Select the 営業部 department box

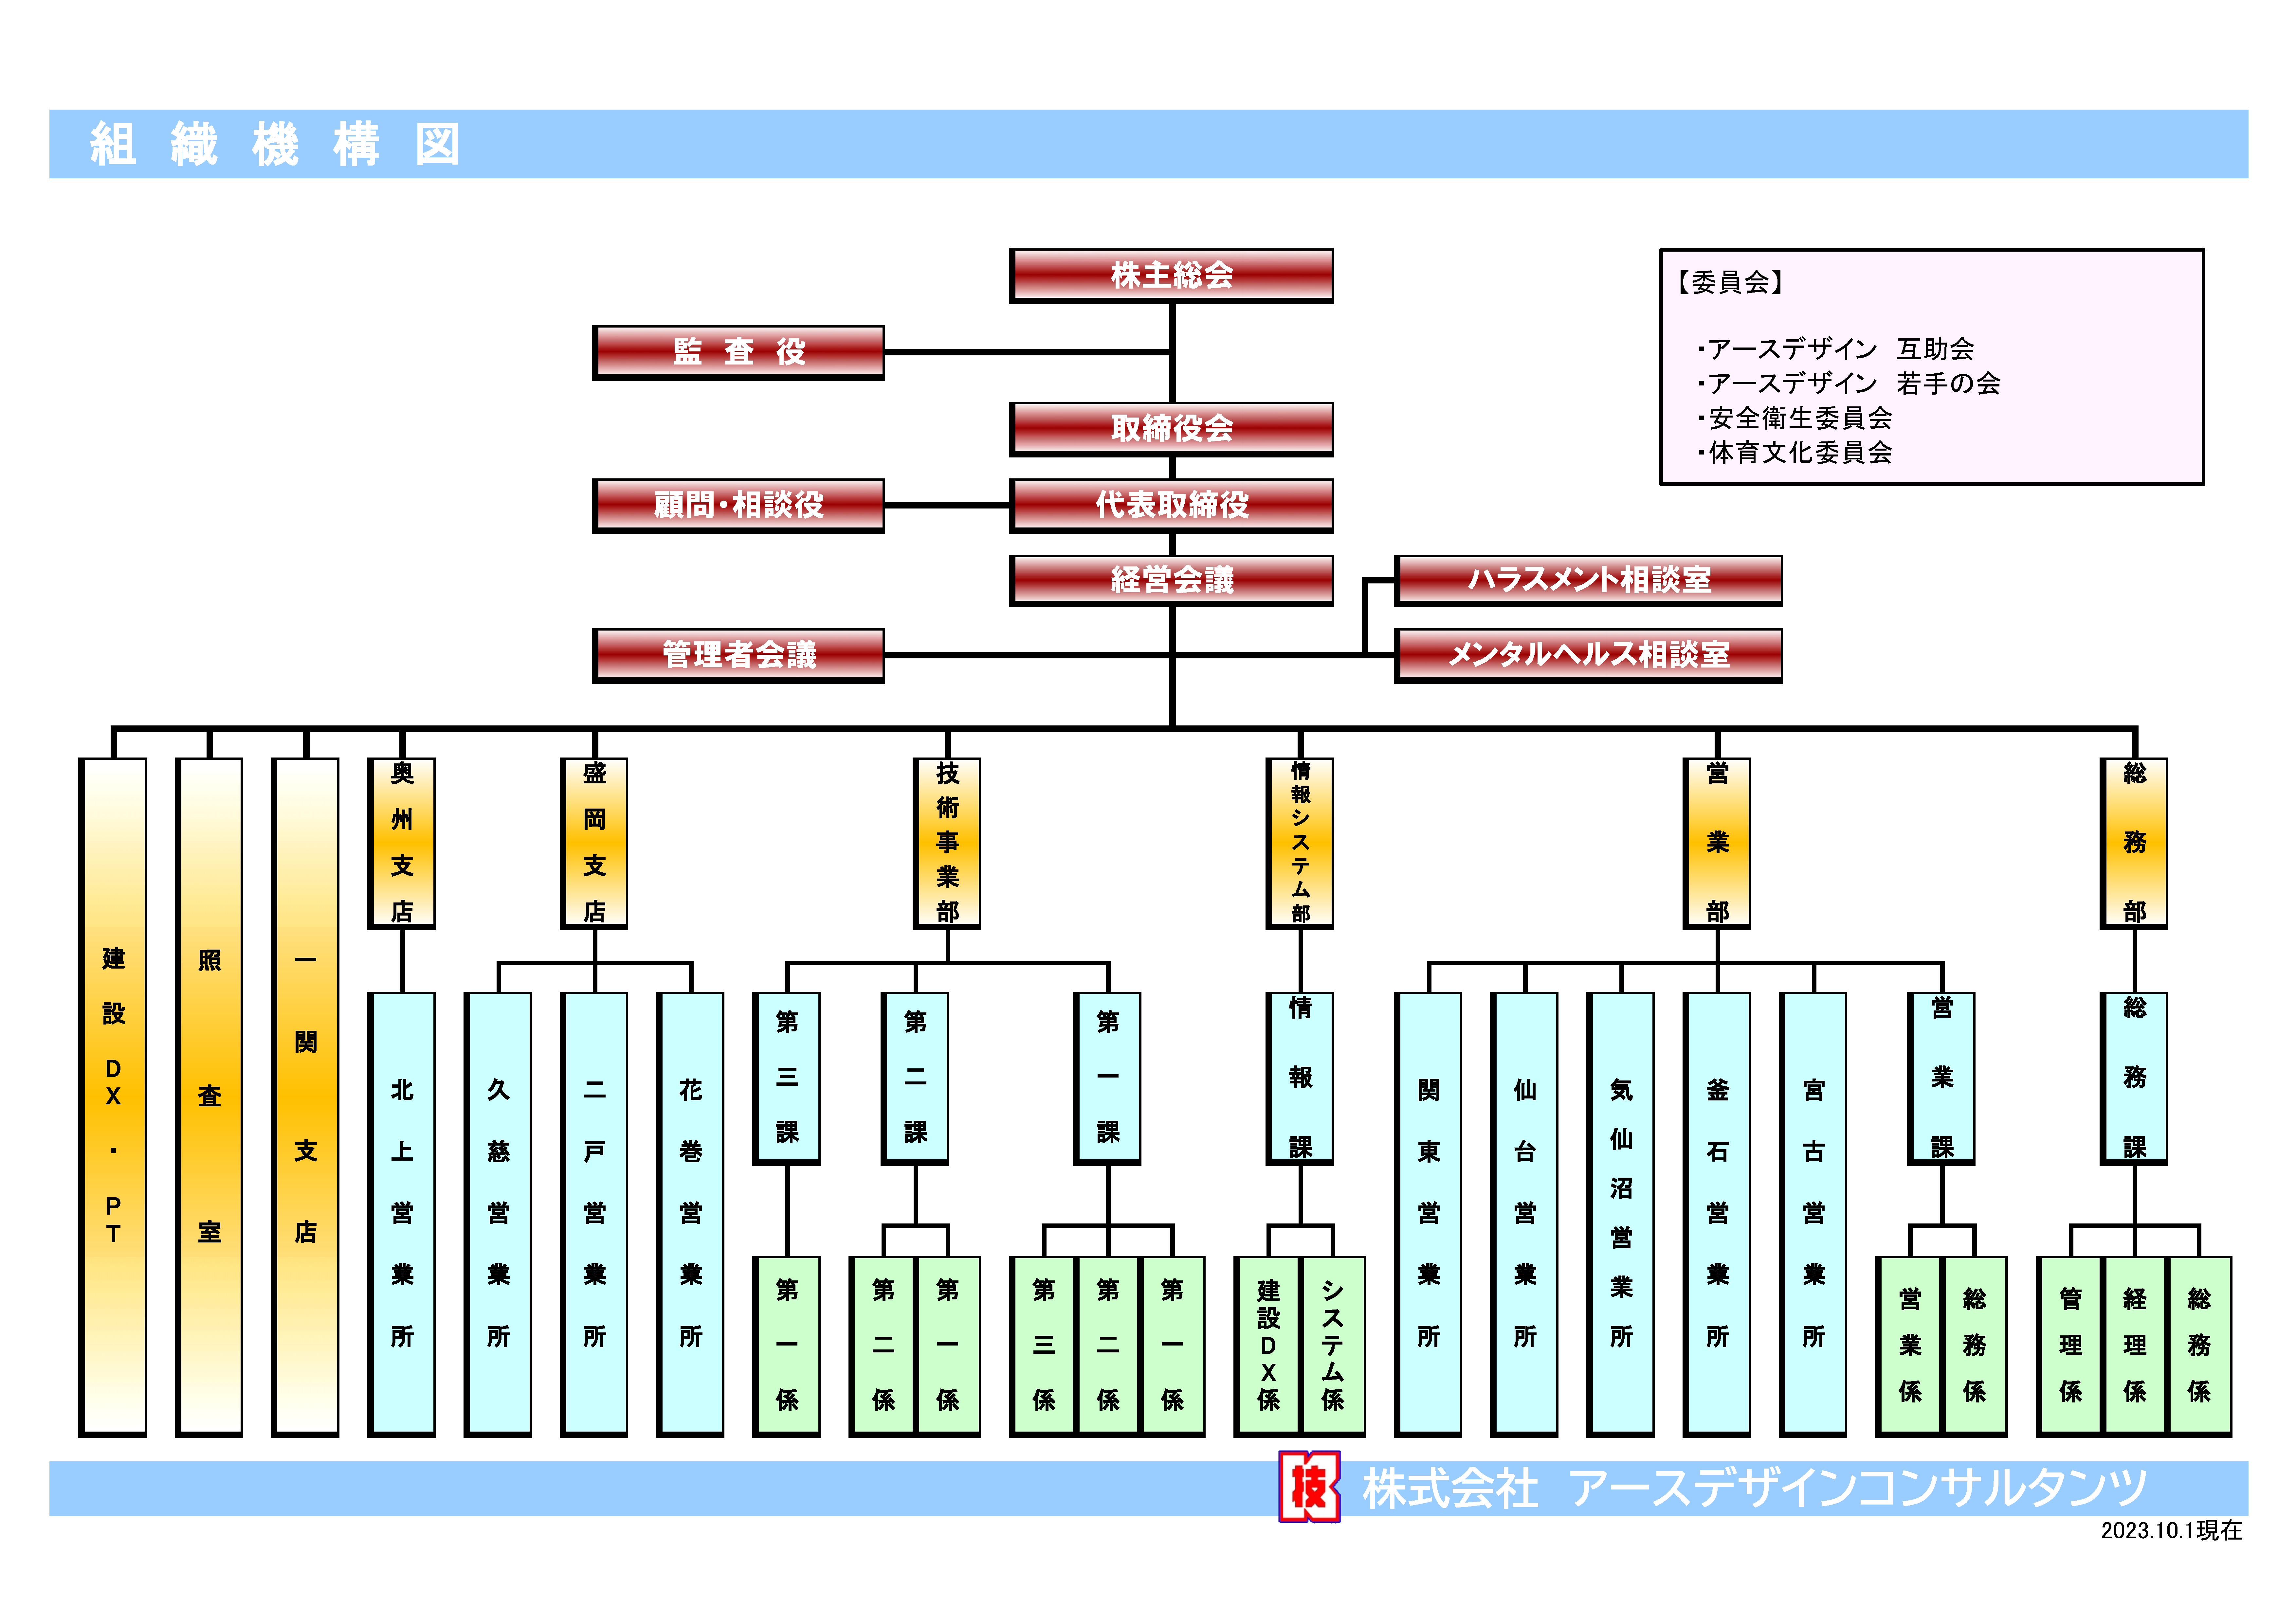tap(1717, 844)
